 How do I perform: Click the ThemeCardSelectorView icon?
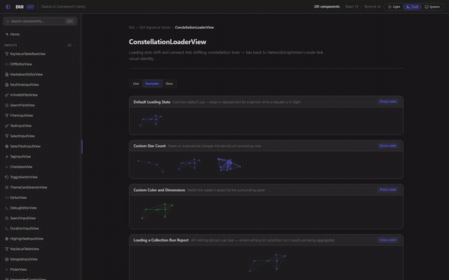click(x=6, y=188)
